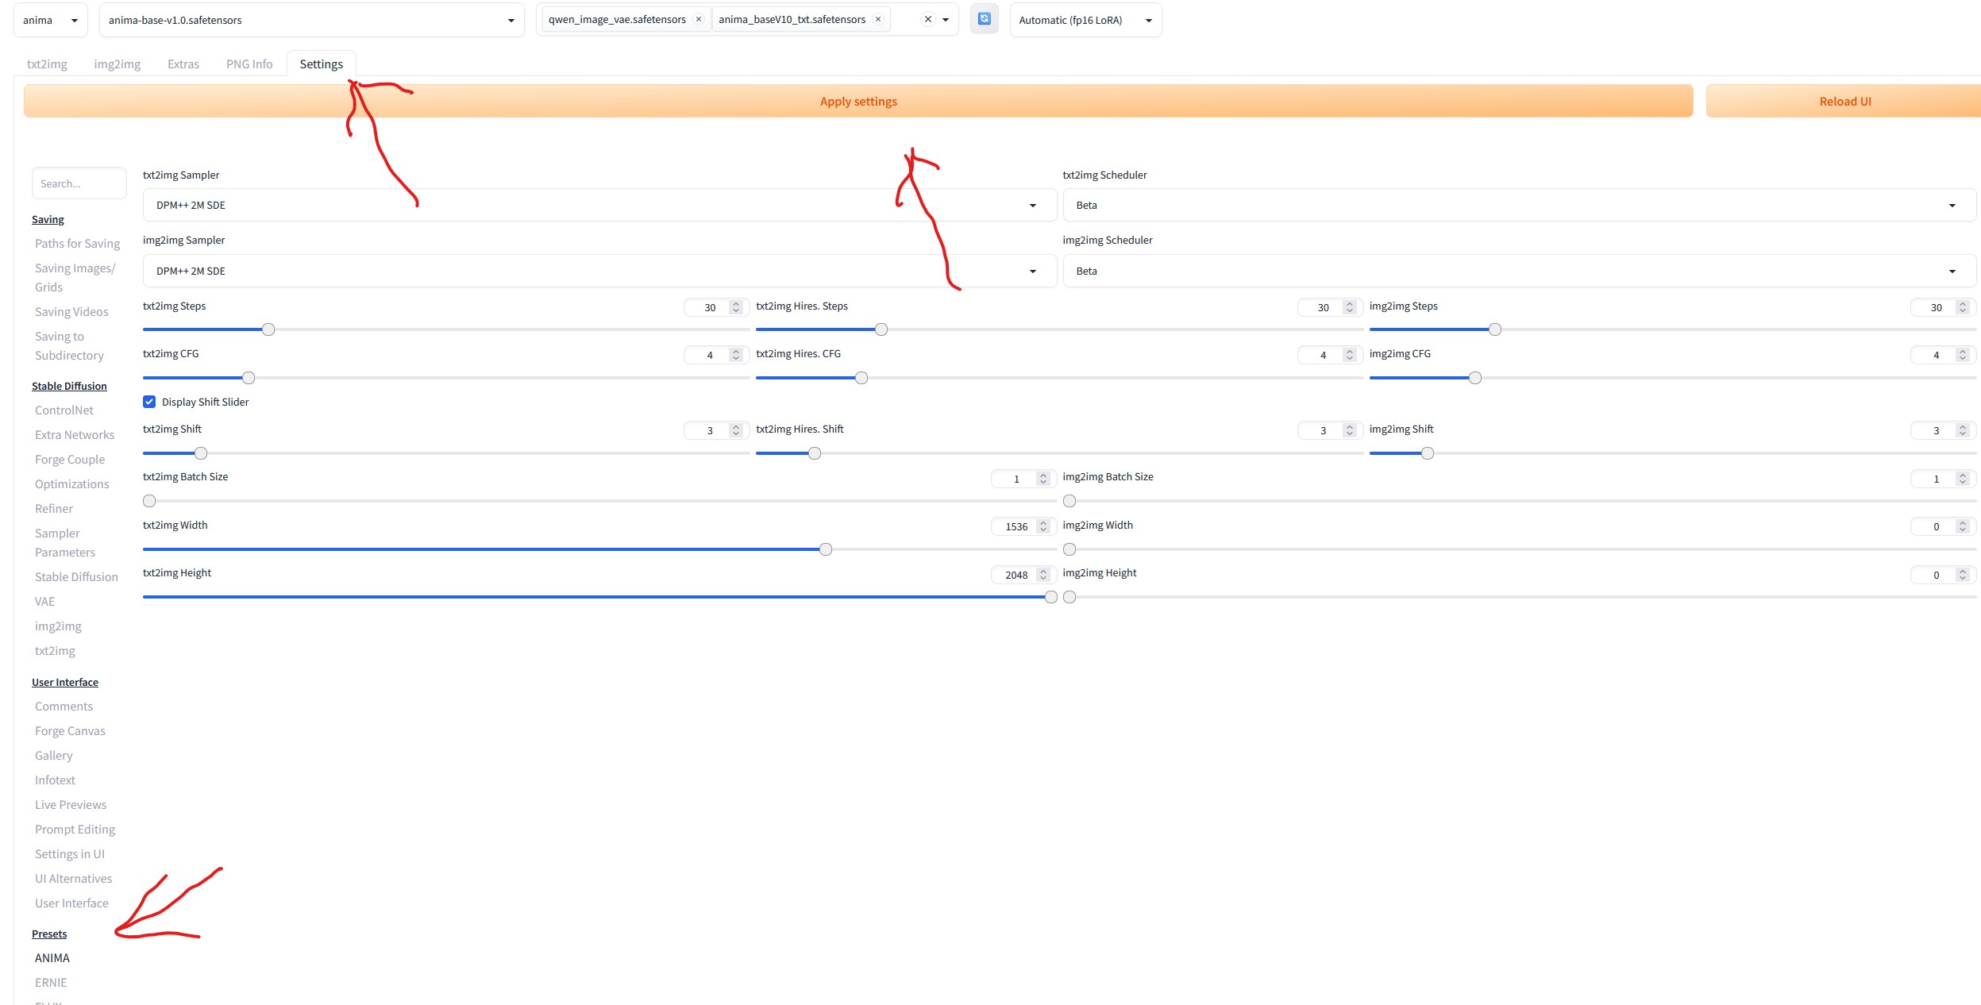Open Prompt Editing settings section
Screen dimensions: 1981x1005
click(x=75, y=830)
